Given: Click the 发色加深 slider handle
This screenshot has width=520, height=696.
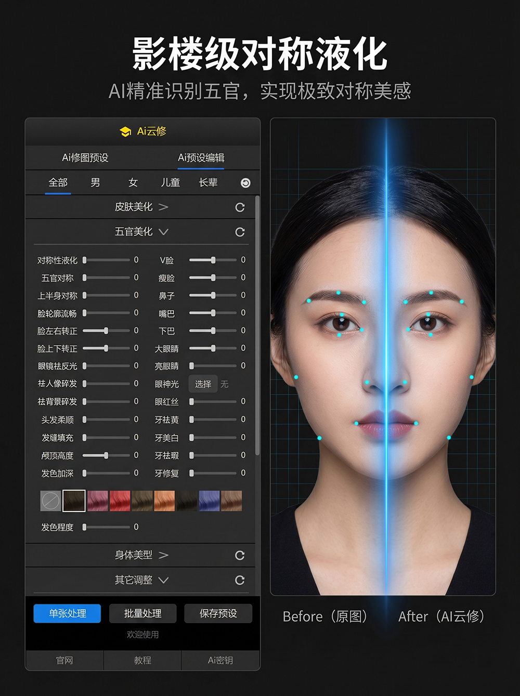Looking at the screenshot, I should [84, 473].
